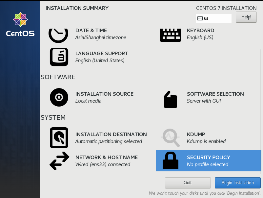
Task: Click the Network & Host Name arrows icon
Action: pos(59,161)
